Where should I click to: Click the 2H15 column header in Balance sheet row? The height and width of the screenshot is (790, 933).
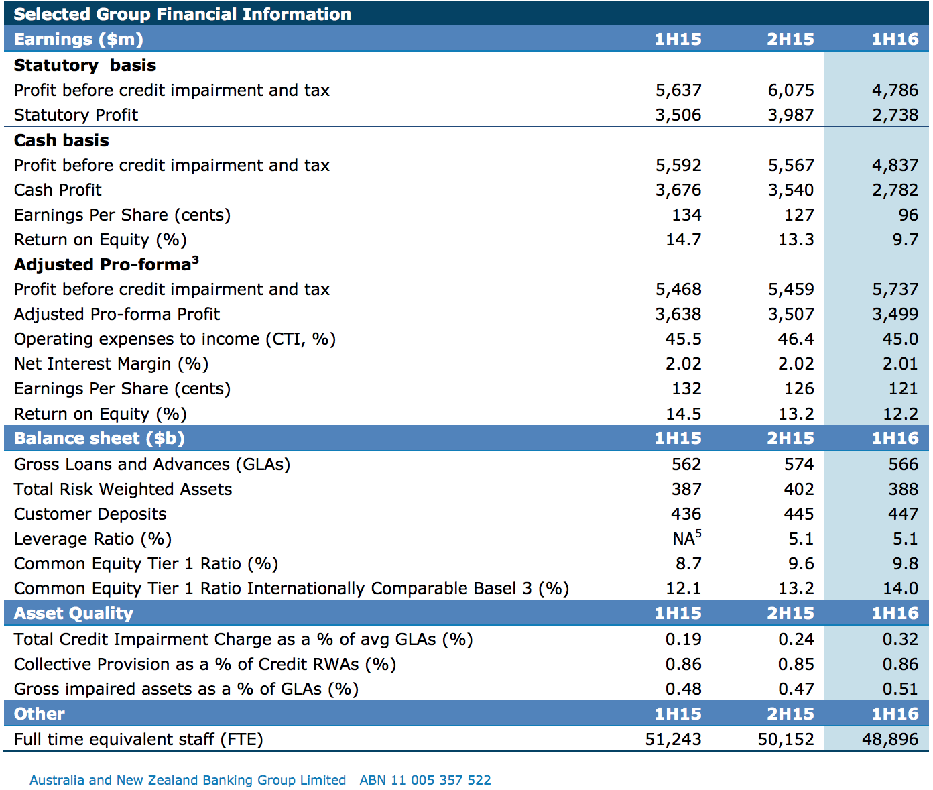pos(790,438)
